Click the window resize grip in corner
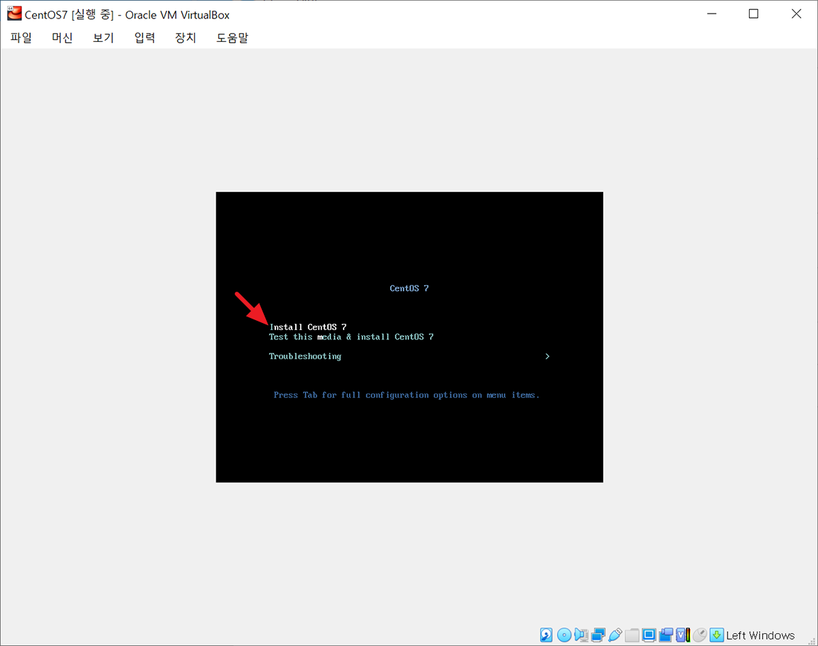 tap(812, 641)
